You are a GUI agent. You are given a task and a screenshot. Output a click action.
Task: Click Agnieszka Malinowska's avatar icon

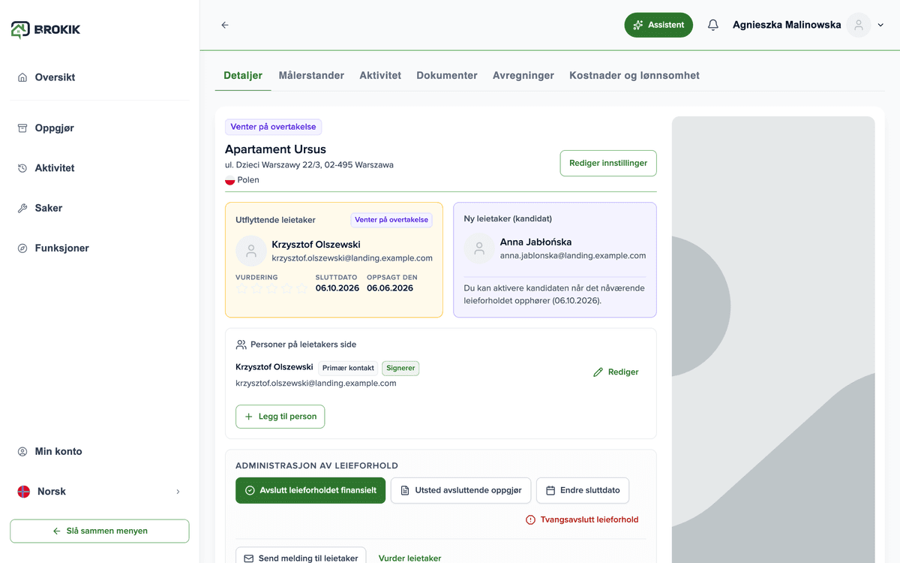click(859, 25)
